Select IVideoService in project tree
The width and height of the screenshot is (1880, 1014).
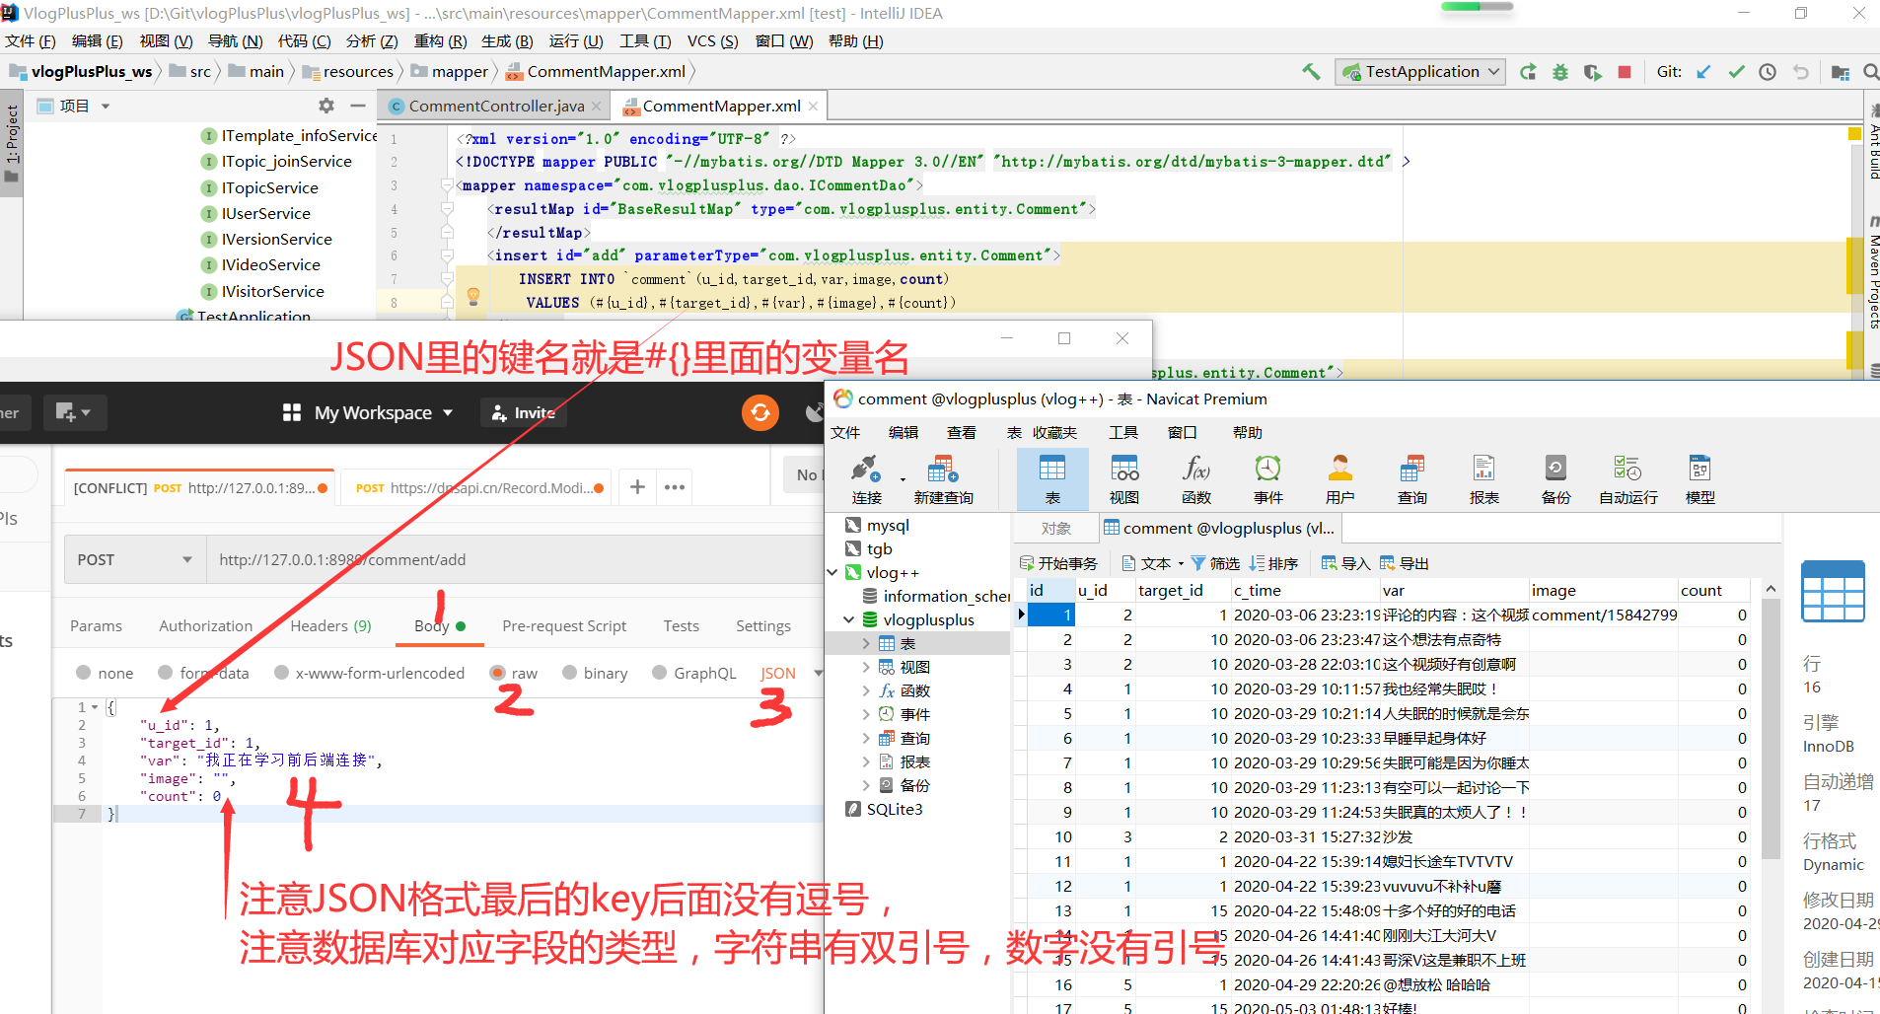(x=270, y=264)
